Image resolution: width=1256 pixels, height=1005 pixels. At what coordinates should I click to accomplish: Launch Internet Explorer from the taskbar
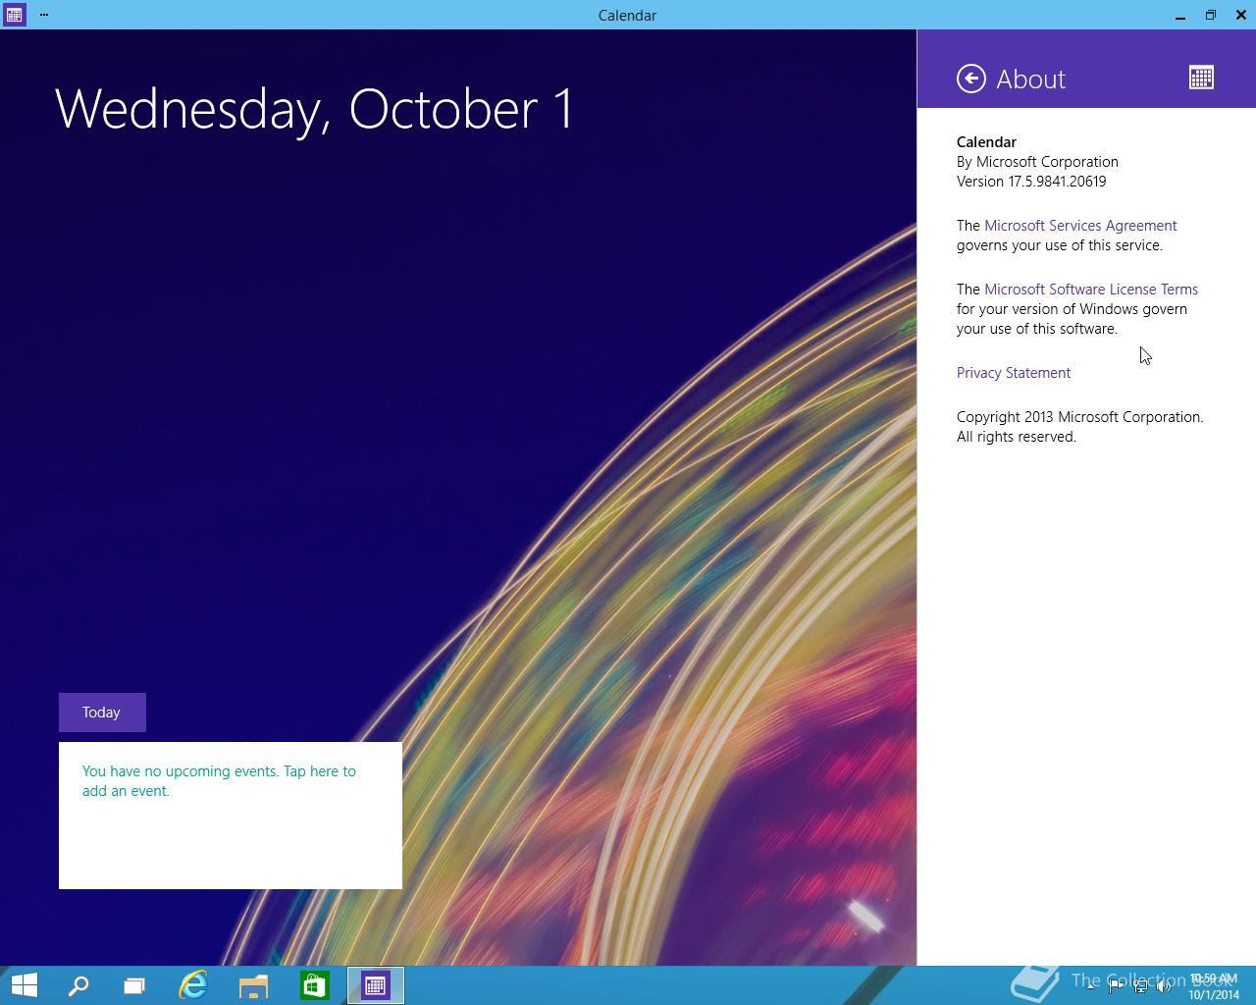[193, 985]
